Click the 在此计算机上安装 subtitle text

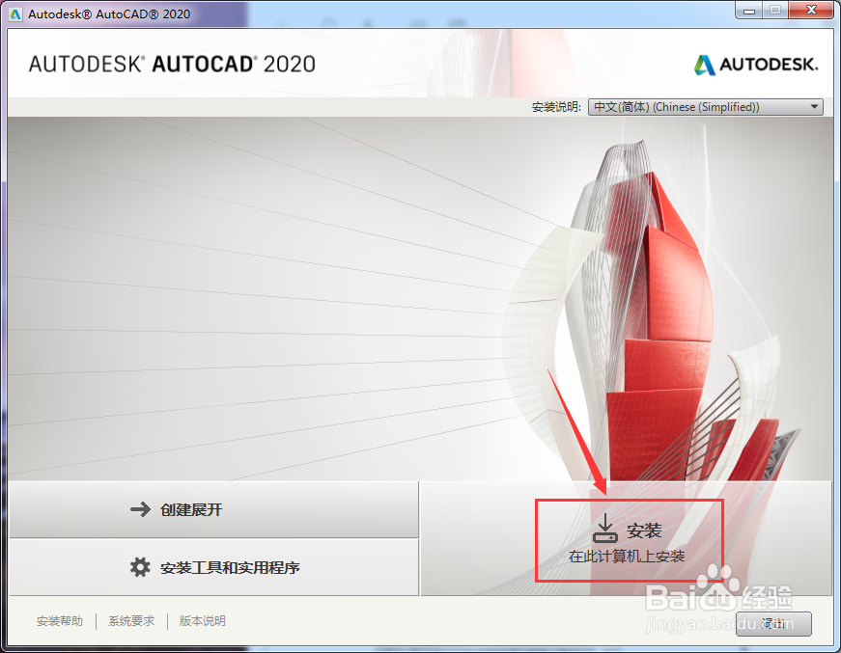[627, 557]
